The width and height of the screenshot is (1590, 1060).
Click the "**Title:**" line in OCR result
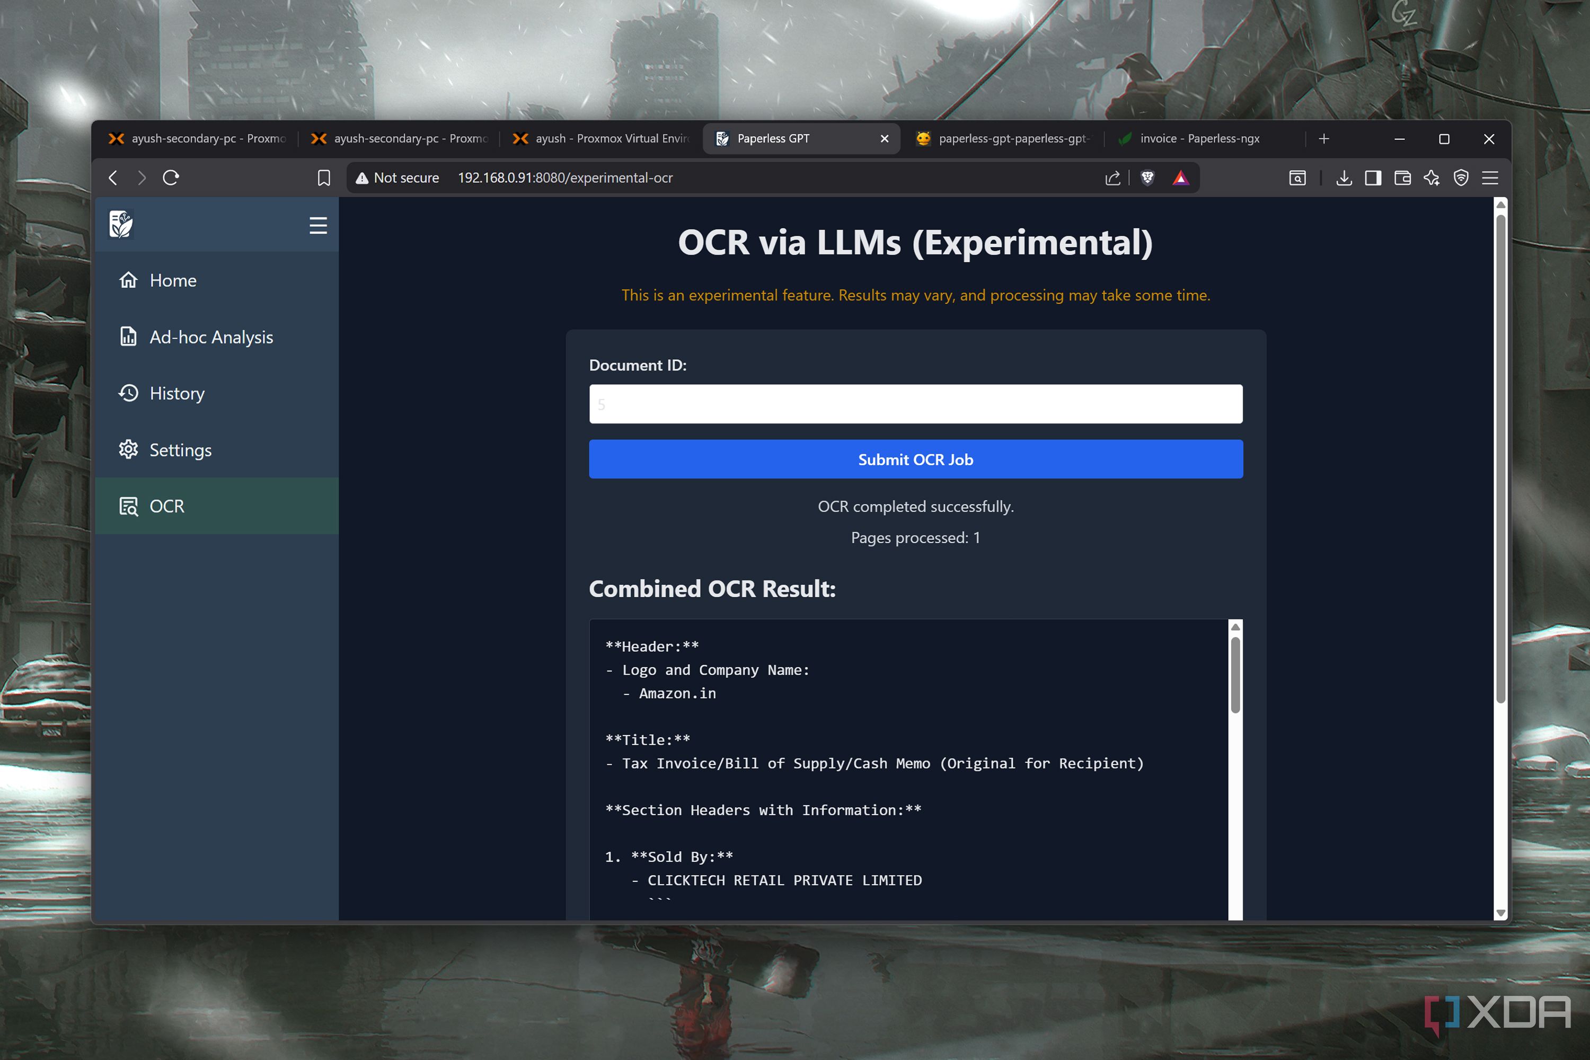click(x=648, y=739)
